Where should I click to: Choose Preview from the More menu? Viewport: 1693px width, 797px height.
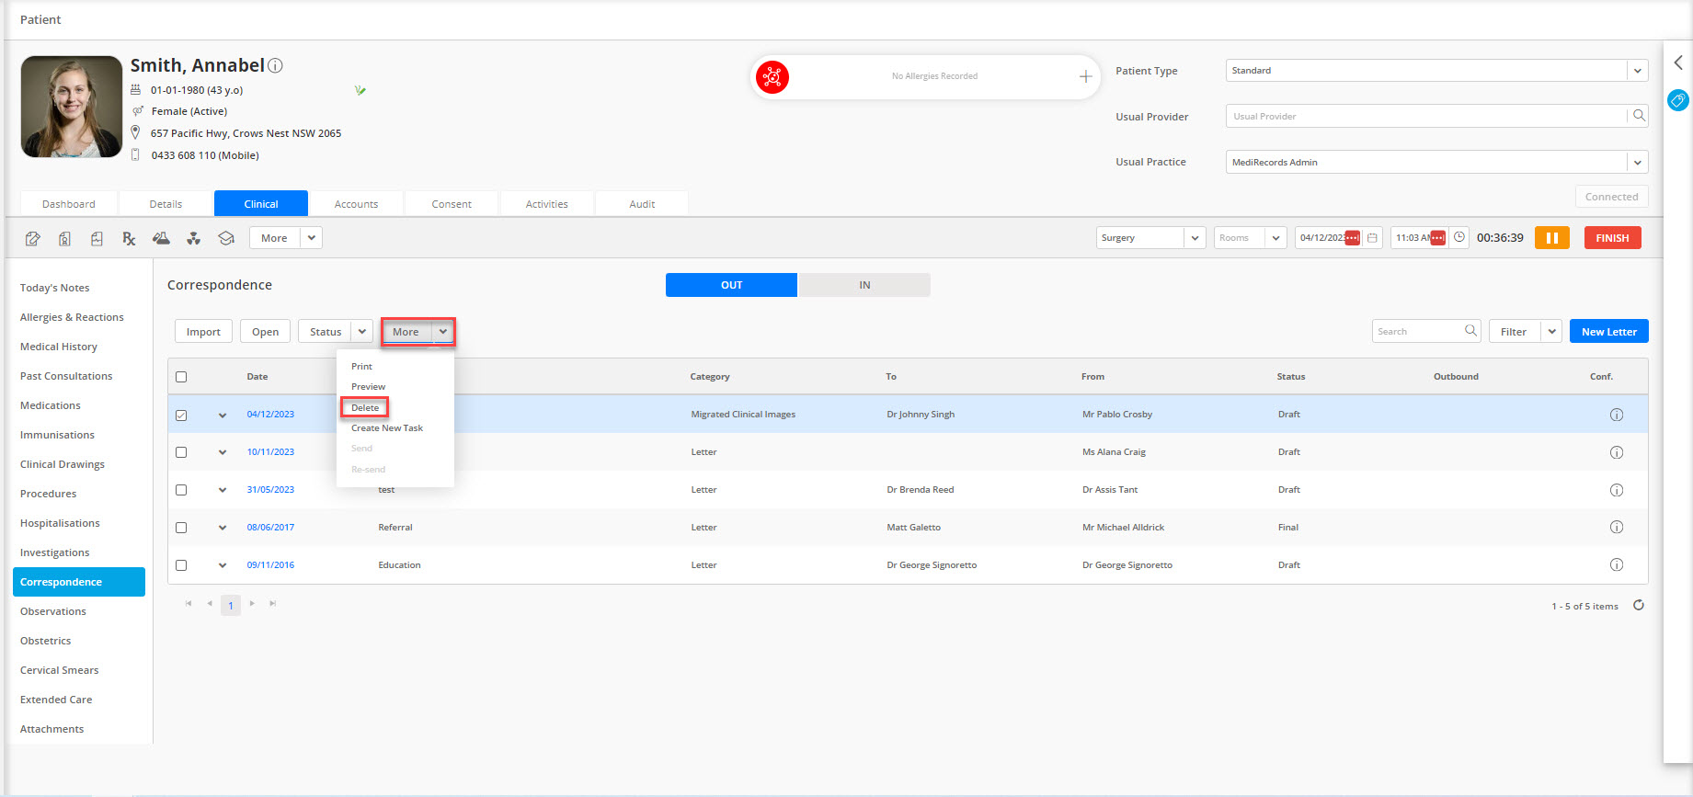[368, 387]
